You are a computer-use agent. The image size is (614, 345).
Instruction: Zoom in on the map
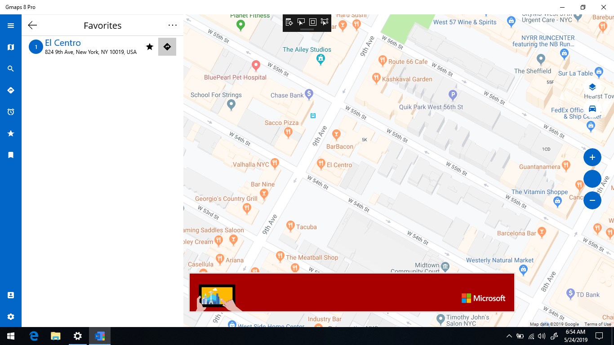592,157
